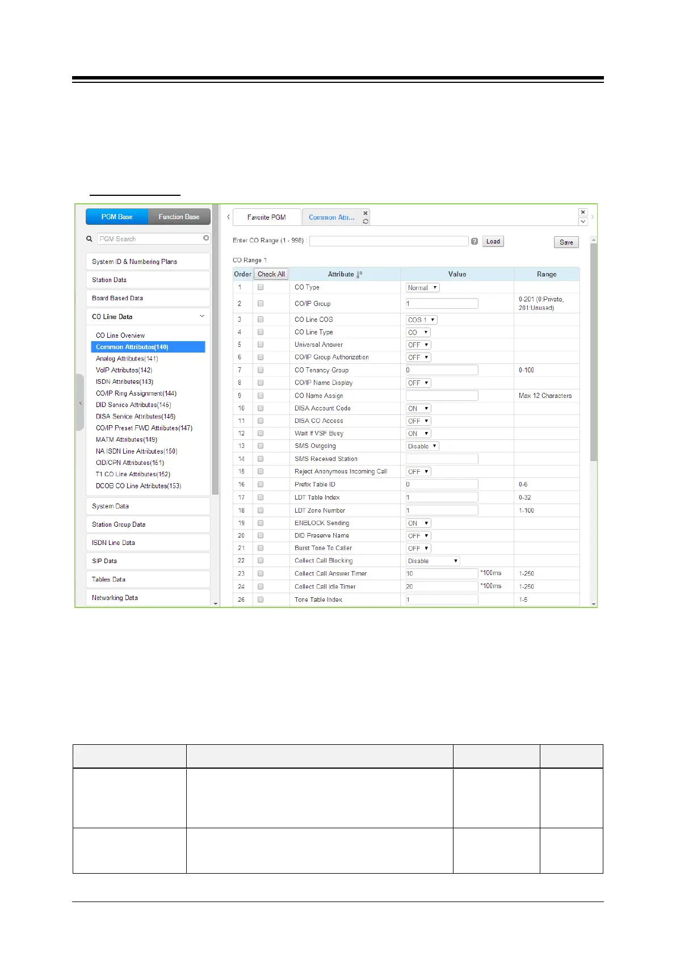Open the CO Line Type dropdown
This screenshot has width=676, height=956.
coord(418,333)
